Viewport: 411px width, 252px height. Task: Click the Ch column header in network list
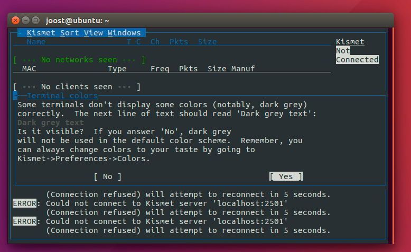(155, 42)
